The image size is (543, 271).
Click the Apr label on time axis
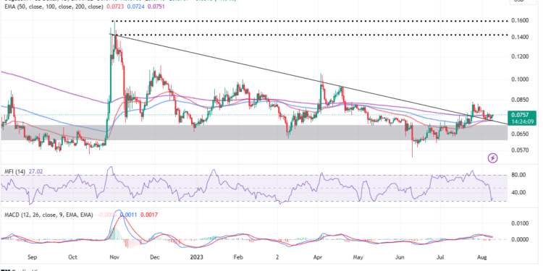318,257
